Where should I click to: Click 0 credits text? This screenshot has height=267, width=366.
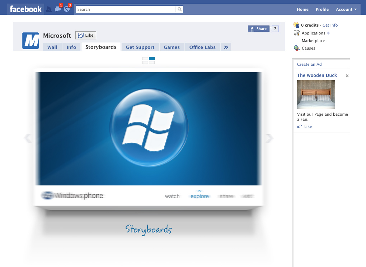[x=310, y=25]
